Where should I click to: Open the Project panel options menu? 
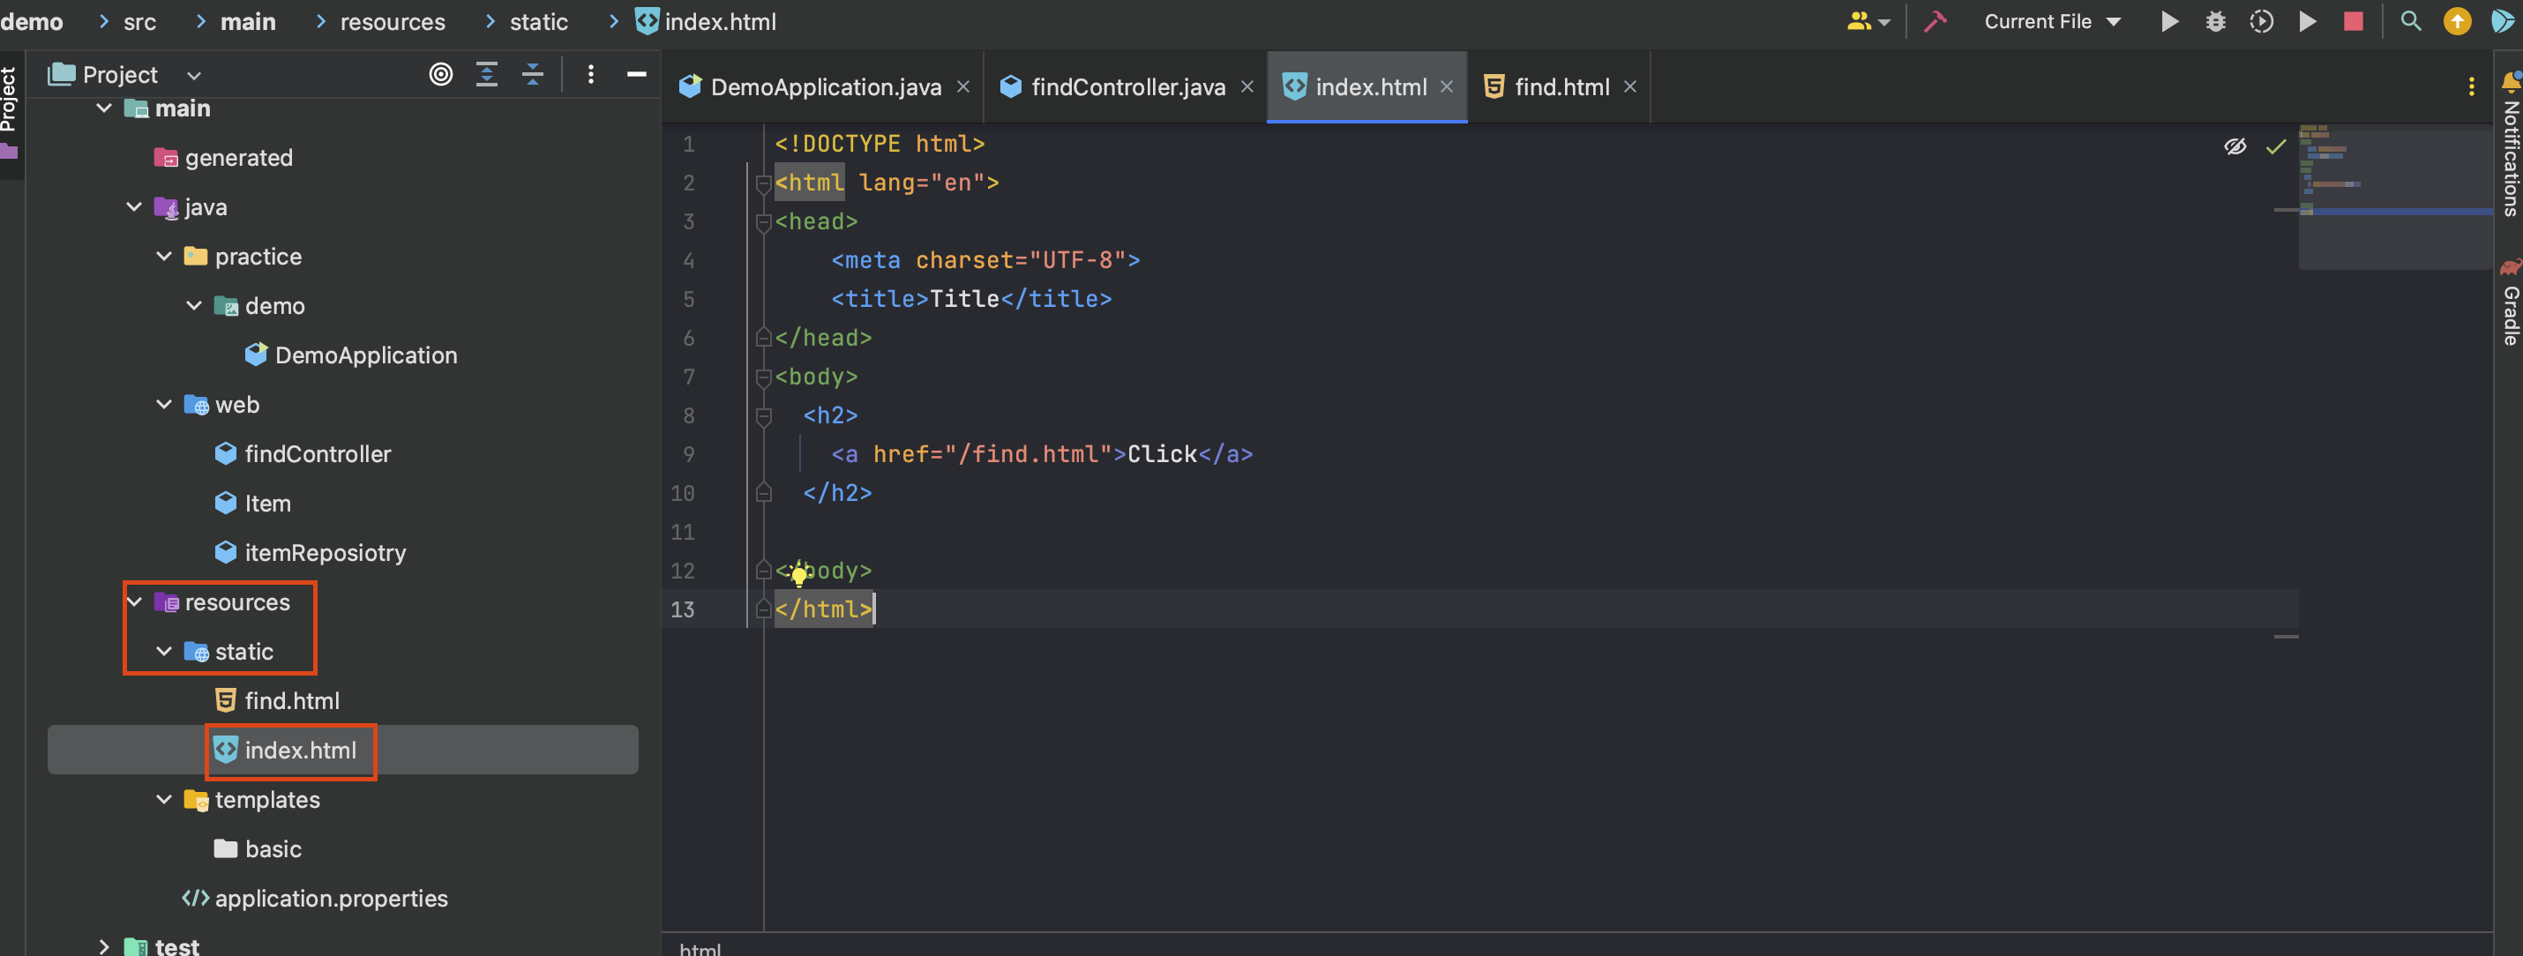pos(590,73)
